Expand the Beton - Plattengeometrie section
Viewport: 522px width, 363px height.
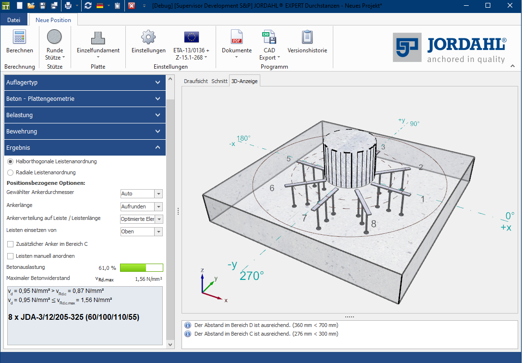tap(85, 99)
